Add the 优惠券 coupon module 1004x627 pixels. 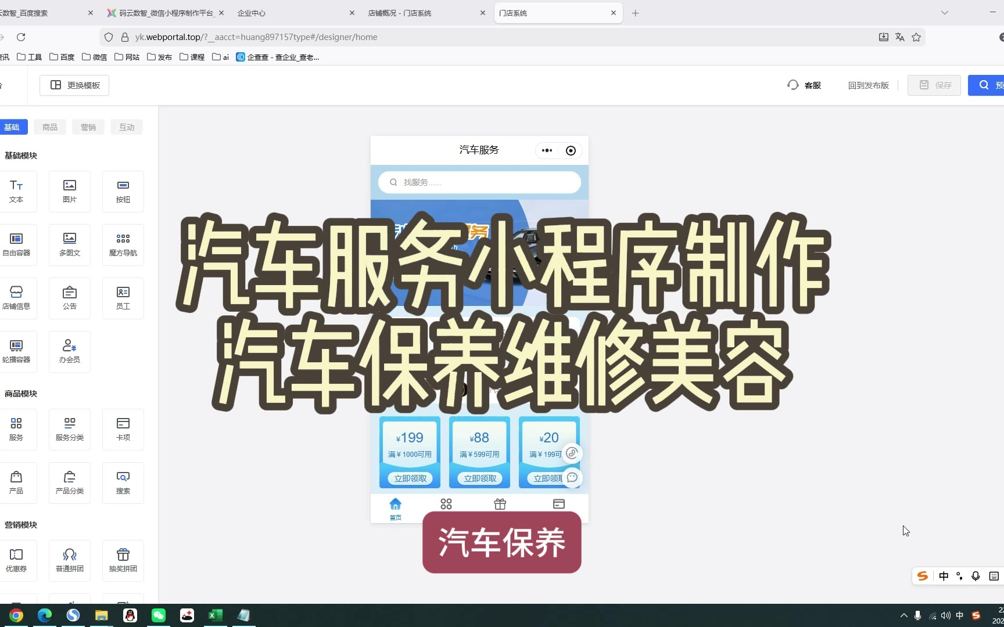(x=16, y=560)
